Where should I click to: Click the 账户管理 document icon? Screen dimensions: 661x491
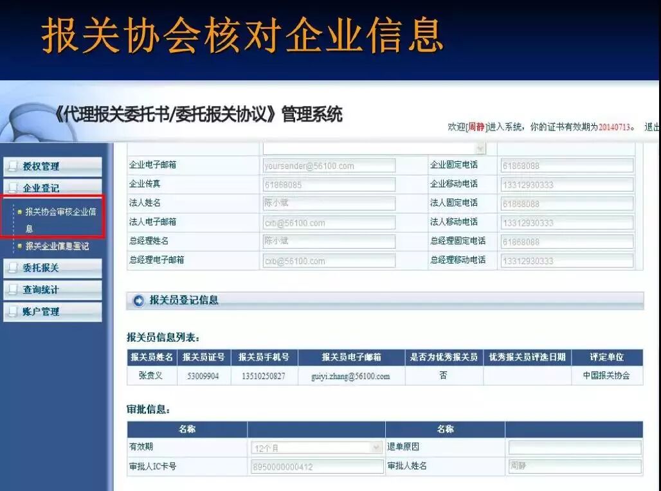tap(13, 312)
